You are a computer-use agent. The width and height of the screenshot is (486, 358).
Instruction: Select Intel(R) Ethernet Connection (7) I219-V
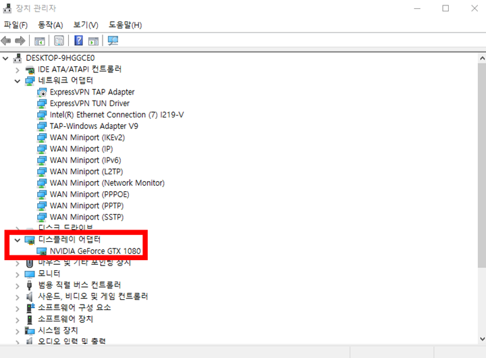tap(116, 115)
